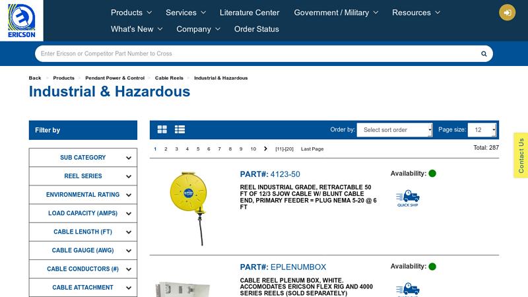
Task: Go to page 4
Action: click(x=187, y=149)
